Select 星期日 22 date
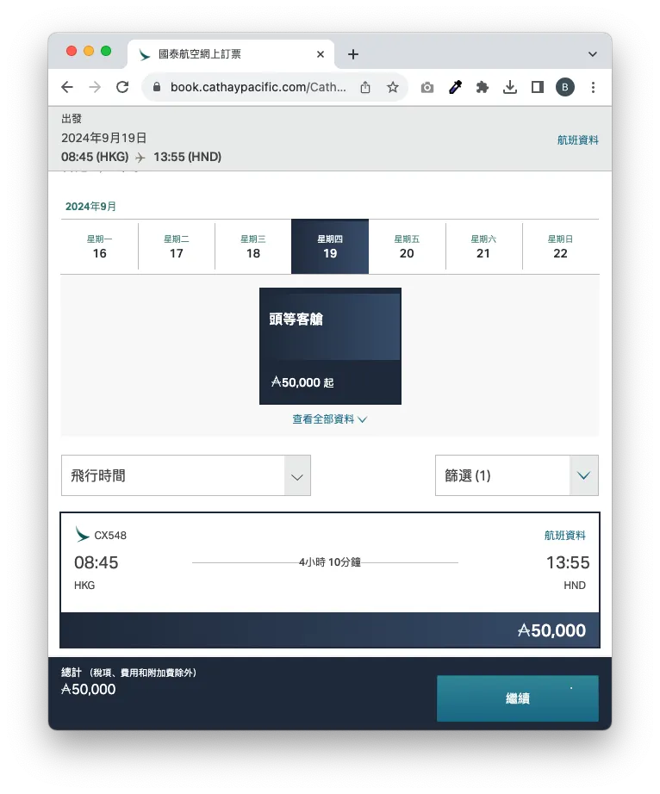This screenshot has width=660, height=794. 560,246
